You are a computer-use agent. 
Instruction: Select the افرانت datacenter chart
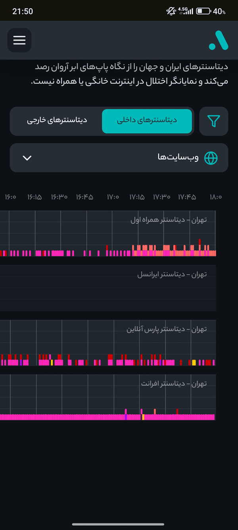pos(108,398)
